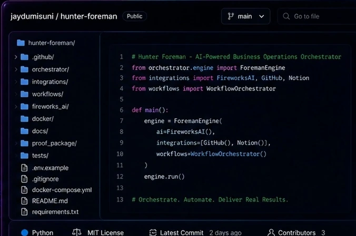356x236 pixels.
Task: Click the requirements.txt file icon
Action: (x=24, y=212)
